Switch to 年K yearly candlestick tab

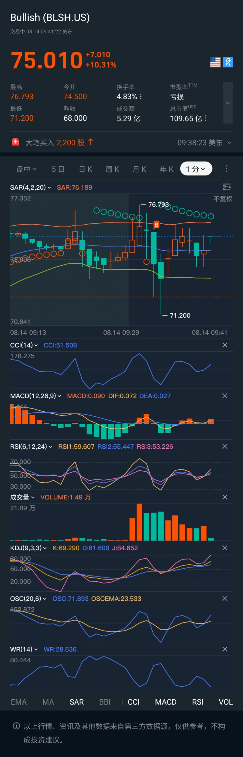167,169
